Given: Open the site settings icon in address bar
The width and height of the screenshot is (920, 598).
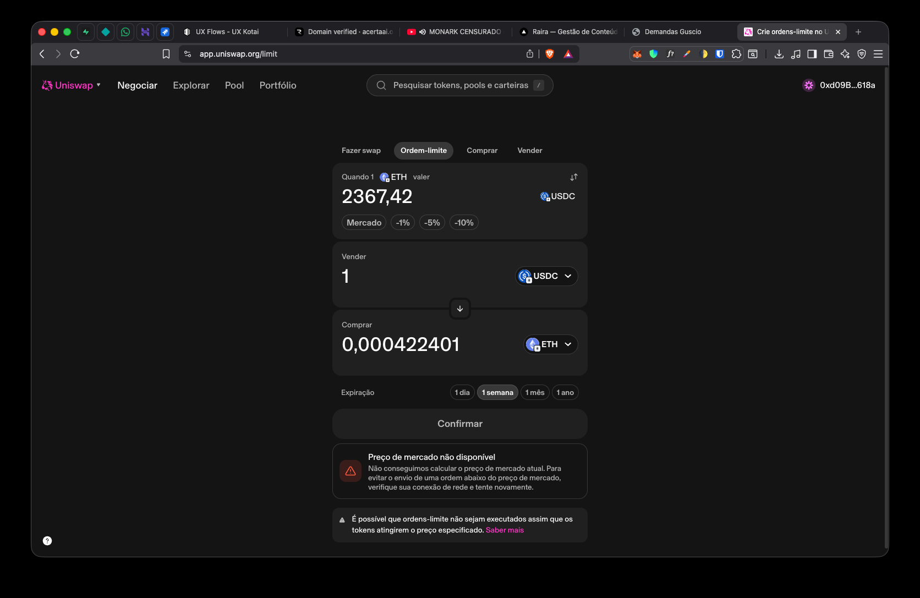Looking at the screenshot, I should 188,54.
